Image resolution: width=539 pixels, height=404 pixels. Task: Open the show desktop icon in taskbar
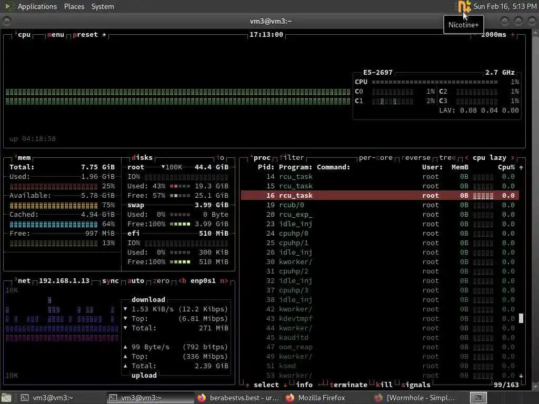click(6, 398)
